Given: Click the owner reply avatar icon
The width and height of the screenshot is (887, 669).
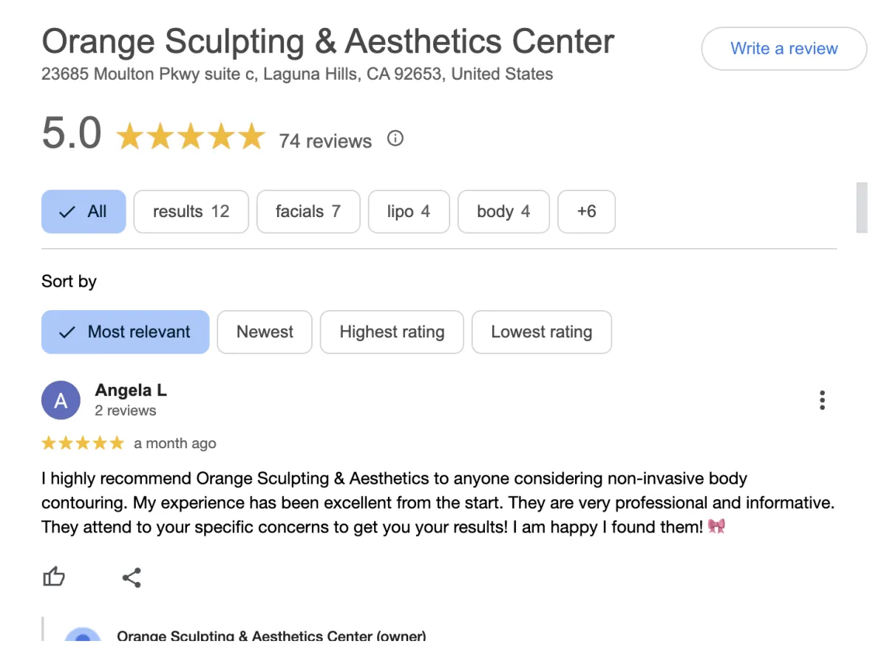Looking at the screenshot, I should tap(83, 635).
